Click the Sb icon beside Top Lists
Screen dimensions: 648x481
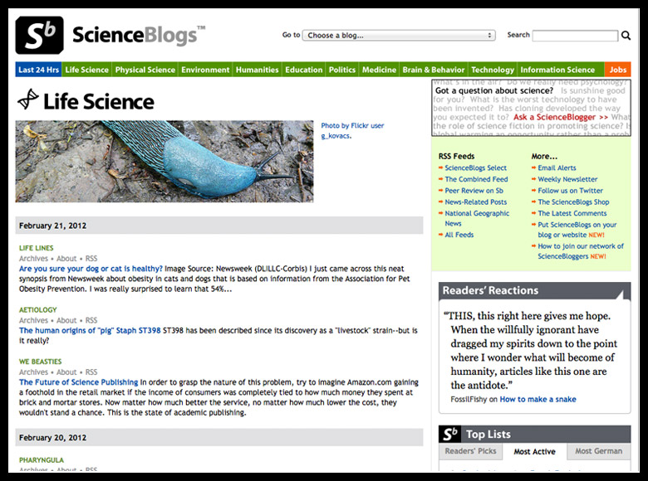coord(449,434)
